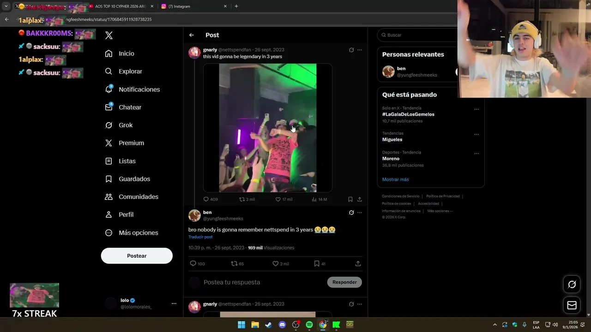Share ben's post

[x=358, y=264]
